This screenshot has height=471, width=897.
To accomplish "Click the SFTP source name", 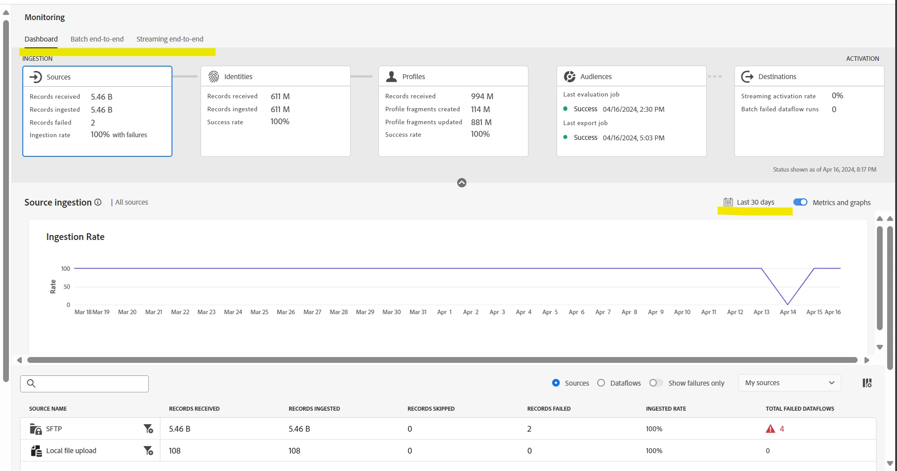I will click(54, 429).
